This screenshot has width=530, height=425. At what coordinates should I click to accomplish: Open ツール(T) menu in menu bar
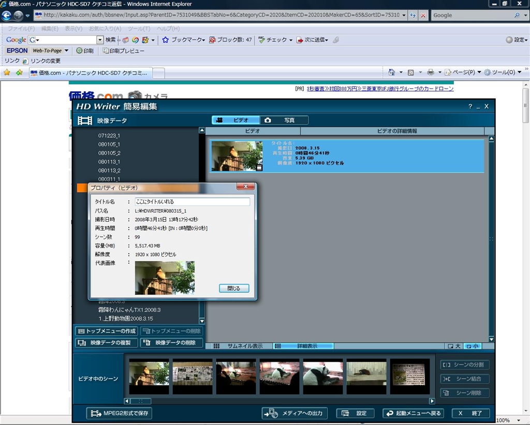[139, 29]
